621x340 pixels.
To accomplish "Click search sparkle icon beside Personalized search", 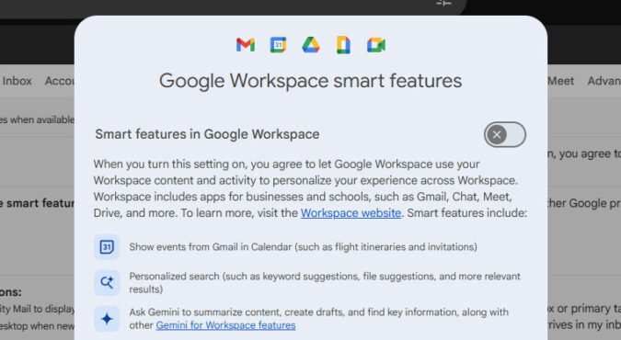I will (107, 283).
